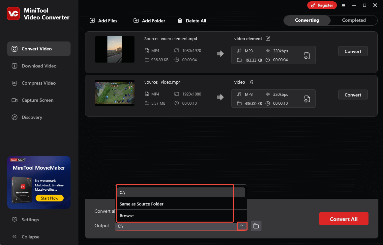Viewport: 383px width, 245px height.
Task: Click the 1080x1920 resolution value
Action: point(192,50)
